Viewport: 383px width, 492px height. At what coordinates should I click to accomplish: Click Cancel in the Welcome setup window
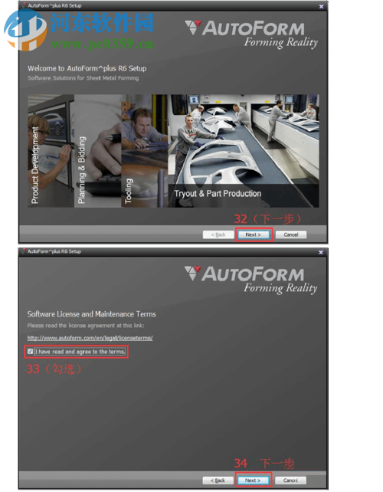tap(291, 235)
